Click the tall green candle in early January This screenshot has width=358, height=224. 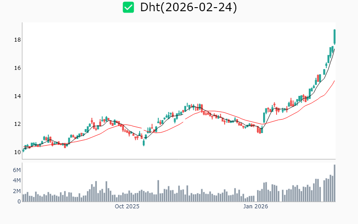tap(264, 117)
